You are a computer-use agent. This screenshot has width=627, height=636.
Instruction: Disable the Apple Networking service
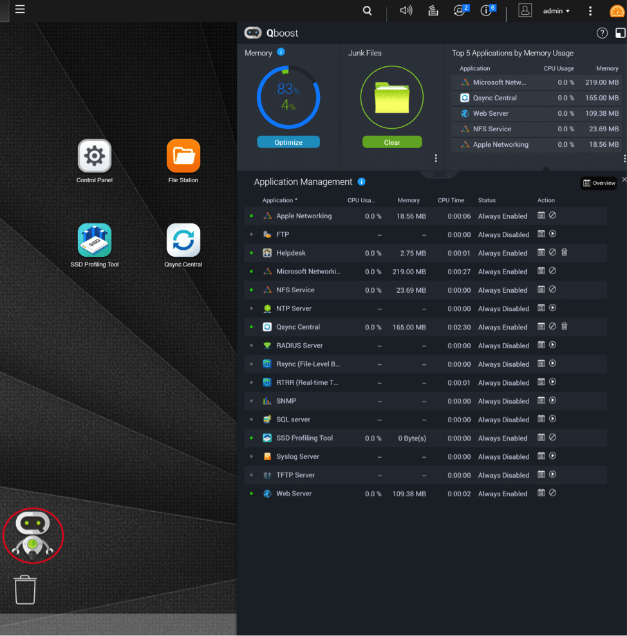[x=552, y=216]
